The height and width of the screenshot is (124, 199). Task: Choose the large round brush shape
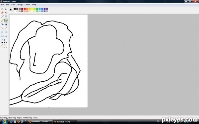click(2, 40)
